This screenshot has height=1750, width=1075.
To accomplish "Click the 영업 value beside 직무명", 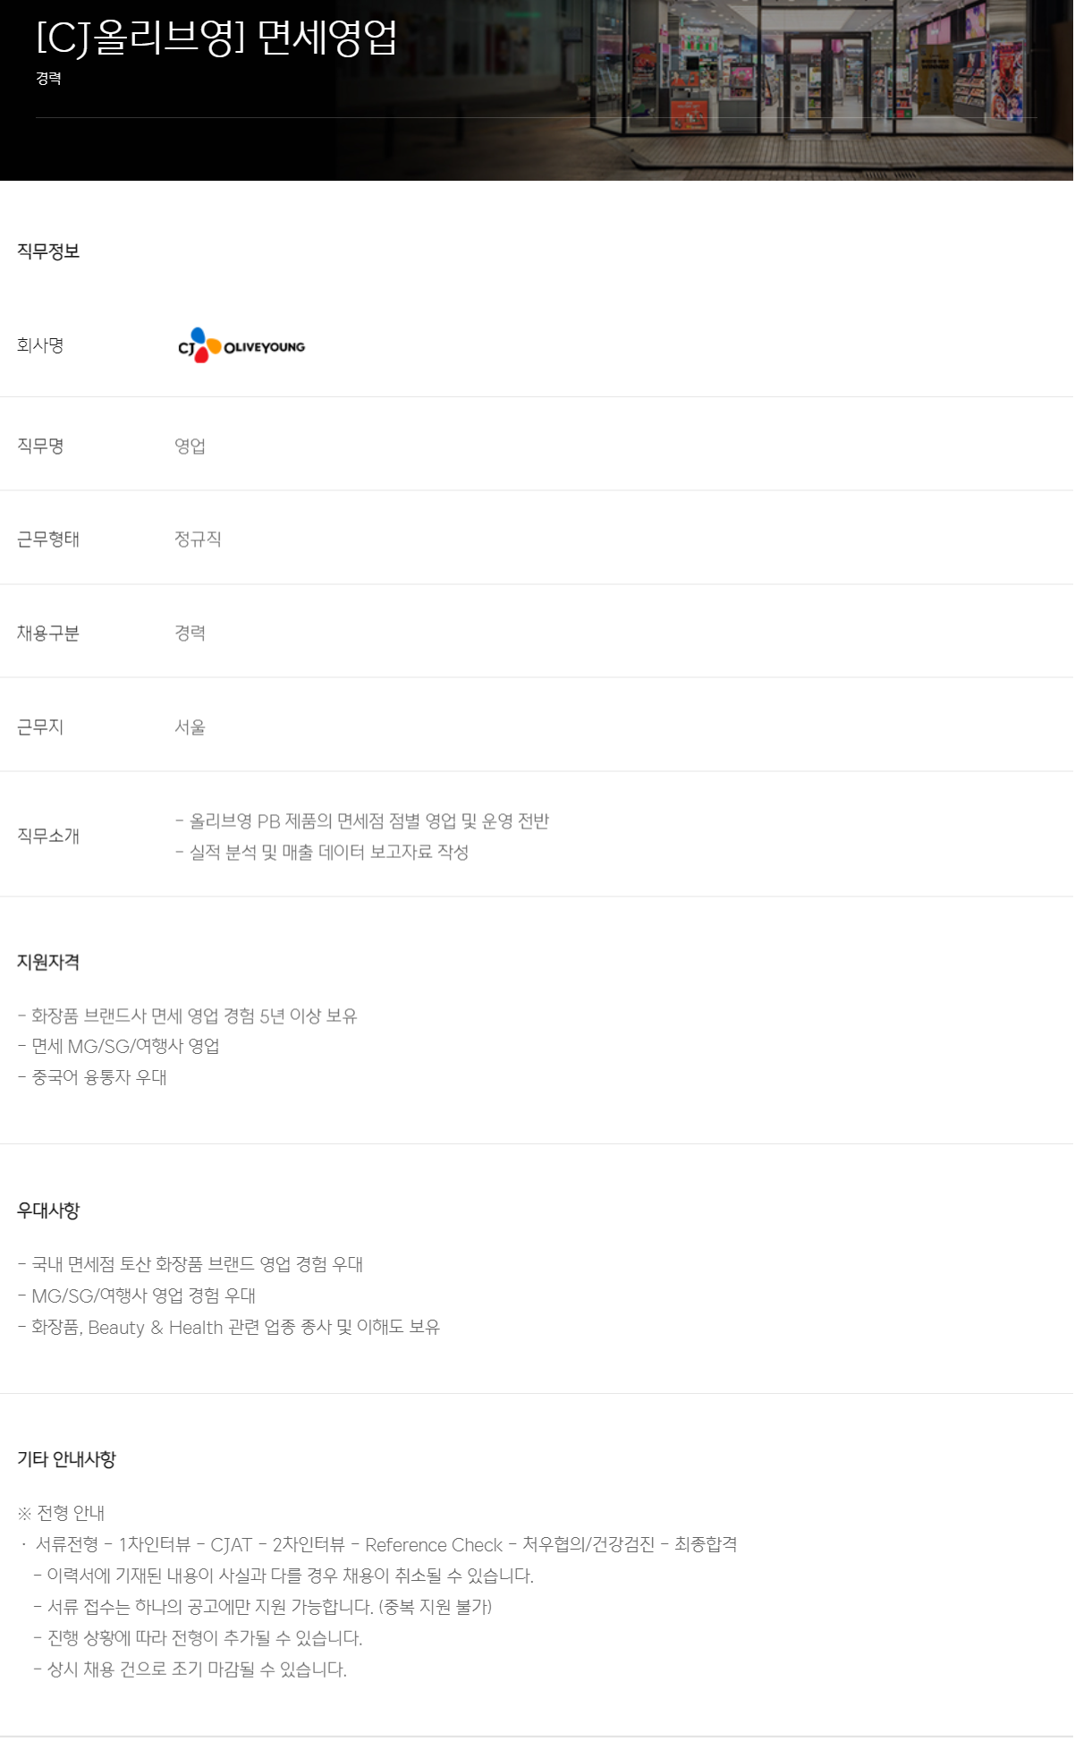I will [x=190, y=446].
